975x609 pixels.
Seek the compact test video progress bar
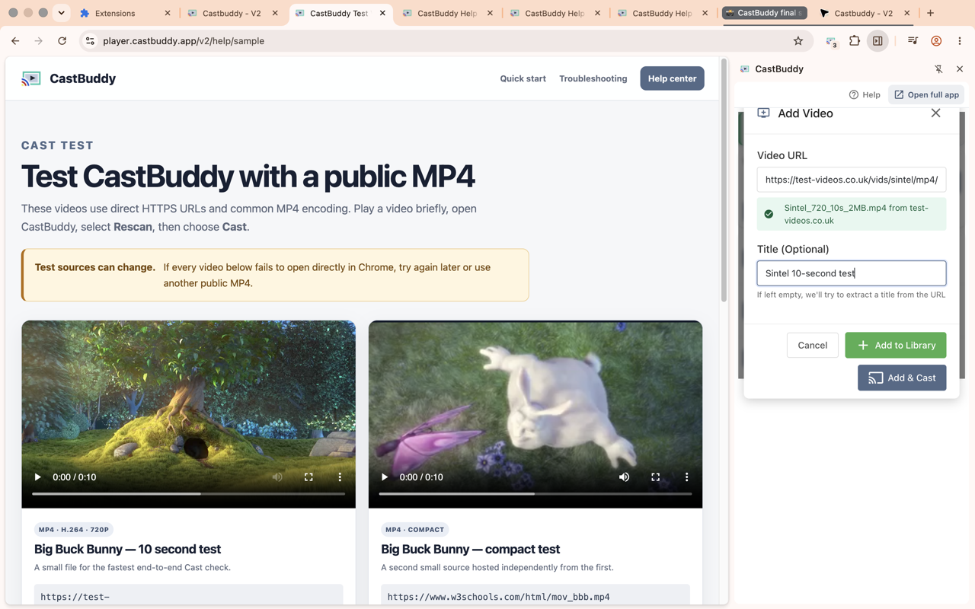point(535,494)
